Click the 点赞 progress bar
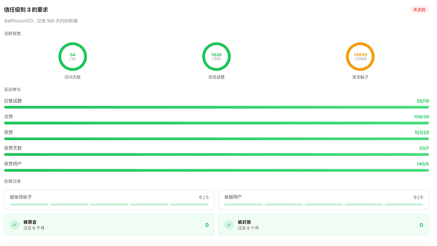Screen dimensions: 437x246 click(x=216, y=123)
